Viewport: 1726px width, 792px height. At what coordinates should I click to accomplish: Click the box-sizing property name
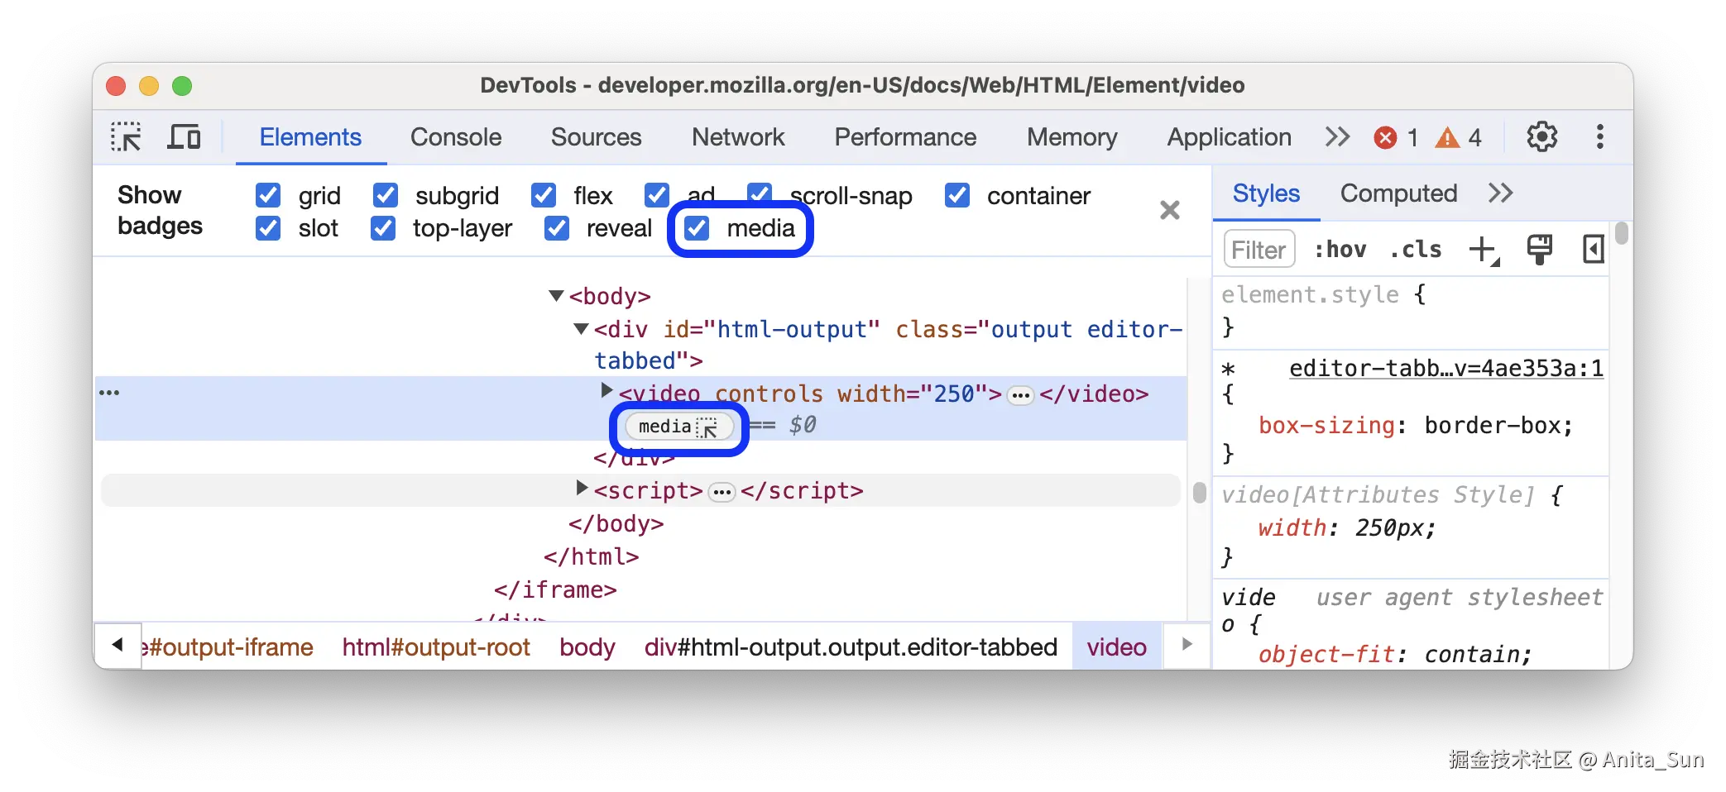[x=1326, y=426]
